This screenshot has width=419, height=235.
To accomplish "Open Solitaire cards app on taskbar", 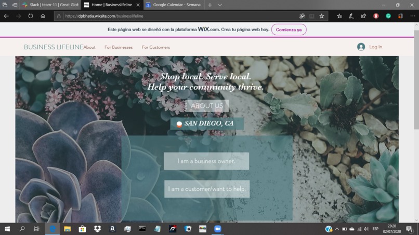I will coord(188,229).
